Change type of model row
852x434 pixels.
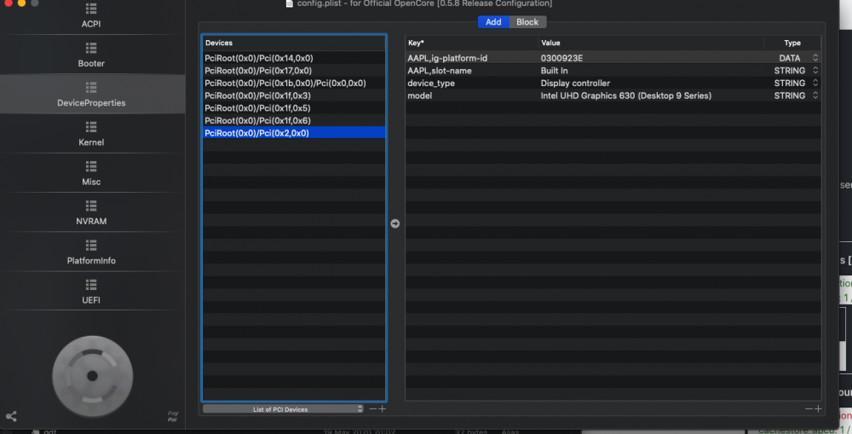click(815, 95)
